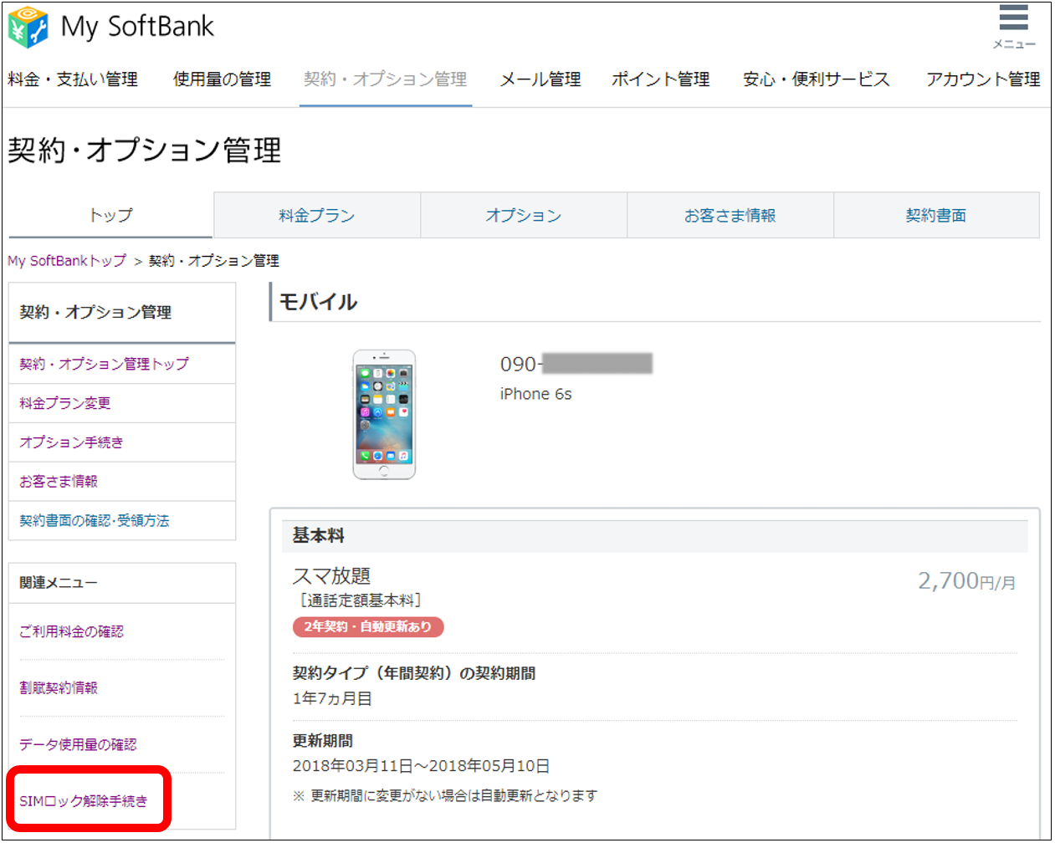Screen dimensions: 1055x848
Task: Click the 契約タイプ（年間契約）の契約期間 label
Action: tap(414, 673)
